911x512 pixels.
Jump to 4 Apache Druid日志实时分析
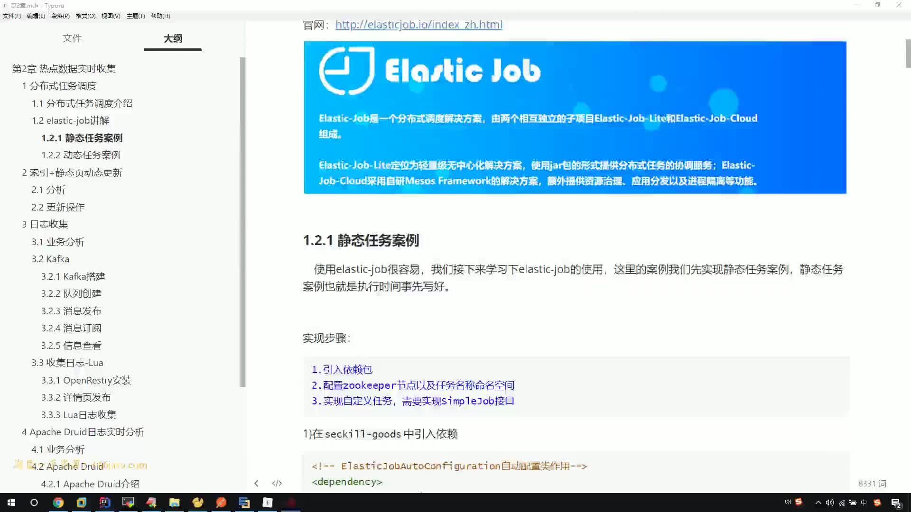click(83, 432)
